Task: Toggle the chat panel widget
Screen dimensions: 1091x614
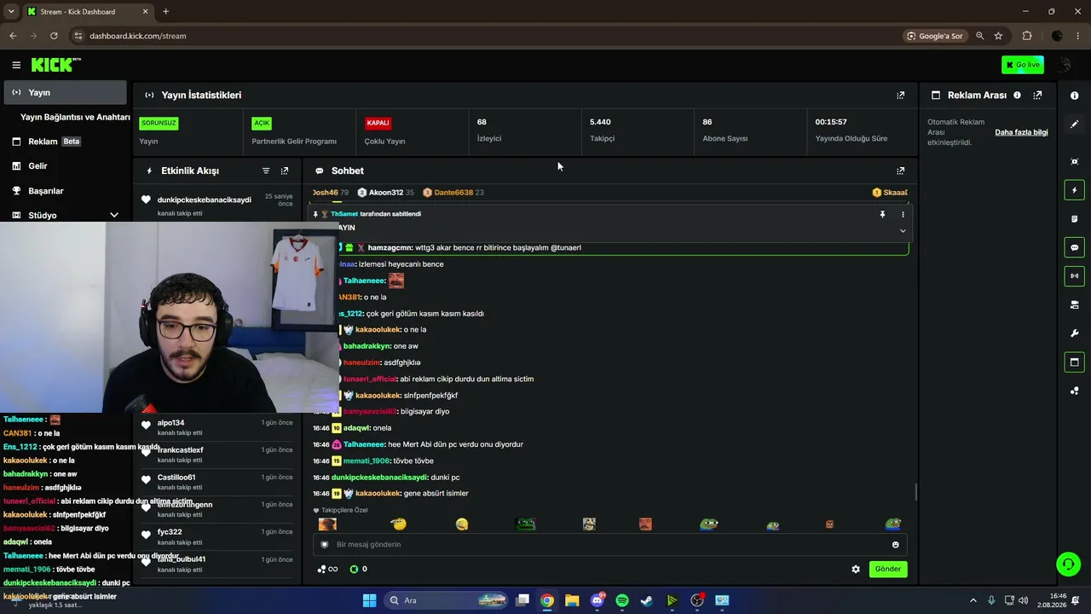Action: [1074, 247]
